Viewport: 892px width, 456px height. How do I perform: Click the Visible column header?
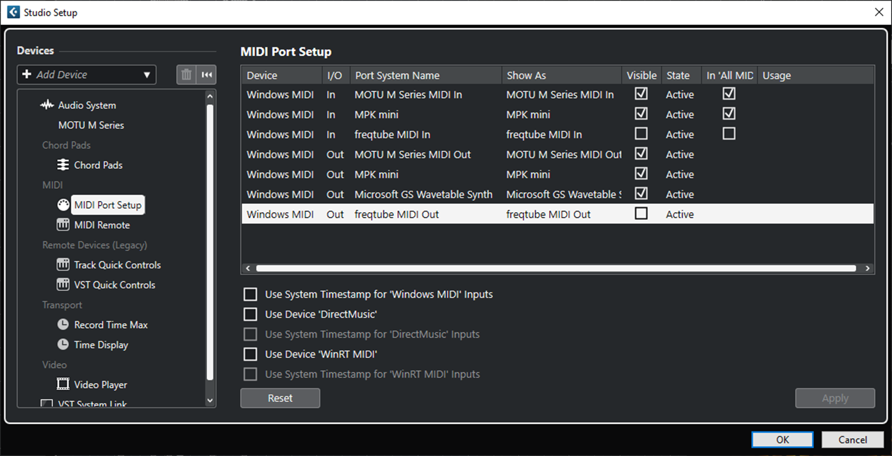tap(642, 75)
